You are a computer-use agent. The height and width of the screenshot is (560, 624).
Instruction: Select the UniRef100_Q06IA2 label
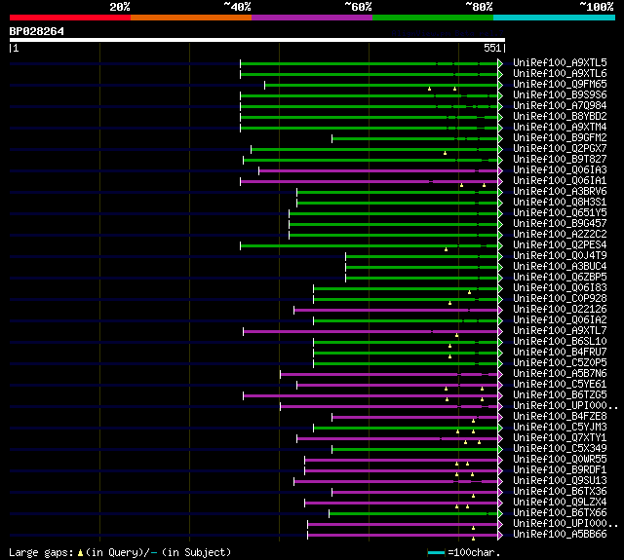560,320
